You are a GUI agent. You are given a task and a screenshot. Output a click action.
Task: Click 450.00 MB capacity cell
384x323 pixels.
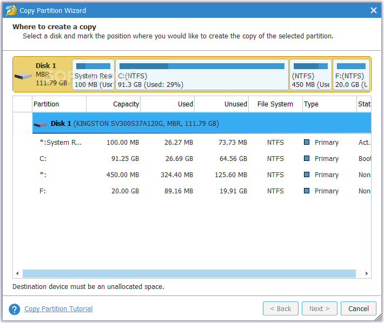click(123, 174)
